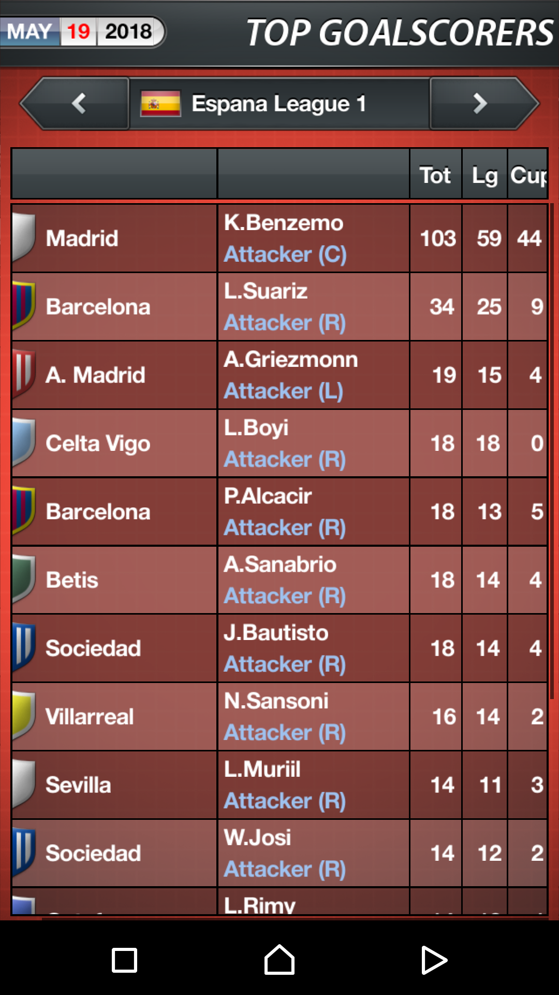This screenshot has height=995, width=559.
Task: Tap the Villarreal yellow shield badge
Action: (x=24, y=716)
